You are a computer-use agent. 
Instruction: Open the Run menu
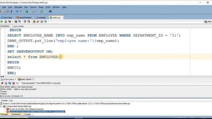pyautogui.click(x=26, y=7)
